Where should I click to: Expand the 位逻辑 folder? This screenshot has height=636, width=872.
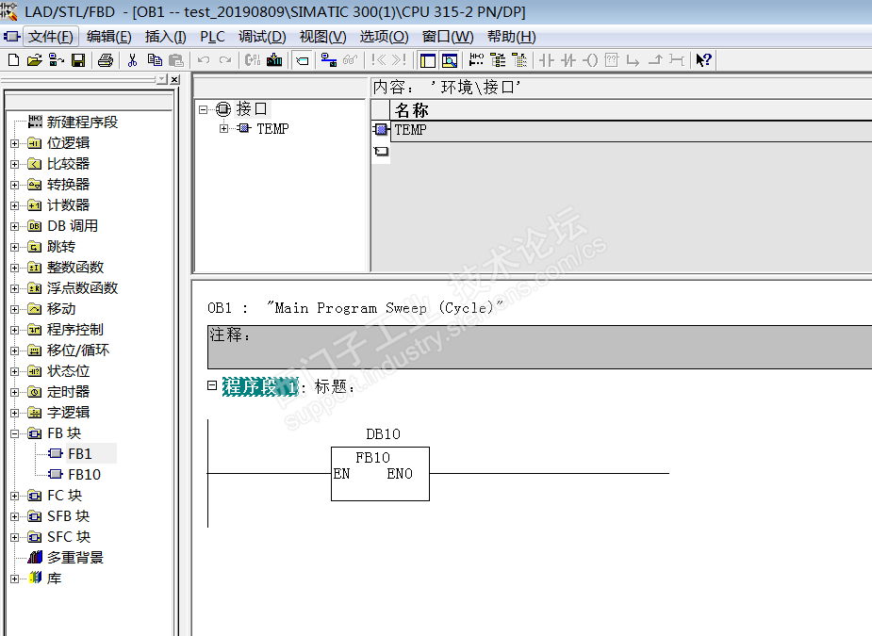(x=14, y=143)
